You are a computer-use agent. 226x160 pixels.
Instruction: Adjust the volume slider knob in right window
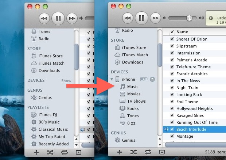click(x=189, y=18)
